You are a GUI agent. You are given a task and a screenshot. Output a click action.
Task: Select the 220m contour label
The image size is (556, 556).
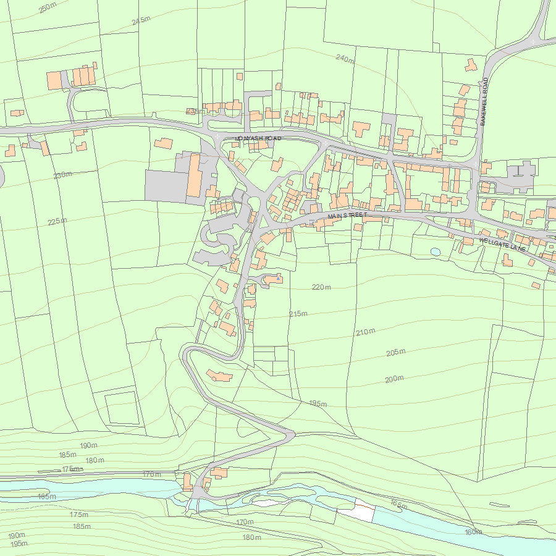click(x=322, y=287)
